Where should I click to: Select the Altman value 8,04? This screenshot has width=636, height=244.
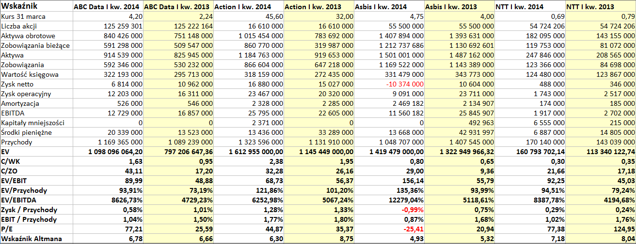[600, 239]
